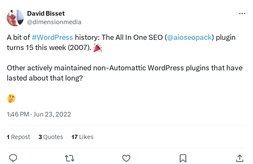Open the share upload arrow icon

[x=239, y=158]
